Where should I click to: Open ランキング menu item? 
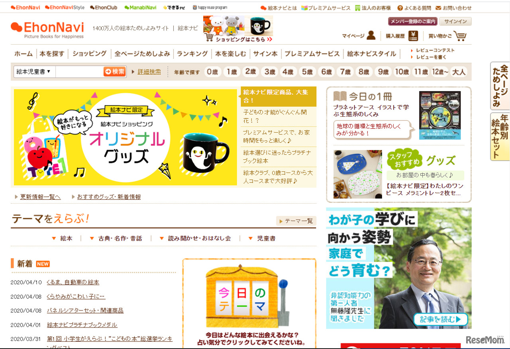click(x=192, y=54)
